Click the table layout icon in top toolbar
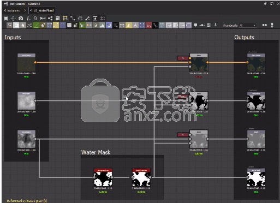The image size is (280, 203). pos(58,19)
